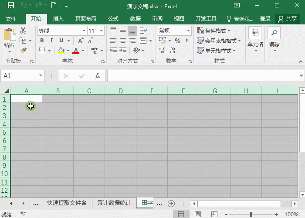The width and height of the screenshot is (305, 218).
Task: Create new blank document from quick access
Action: (54, 5)
